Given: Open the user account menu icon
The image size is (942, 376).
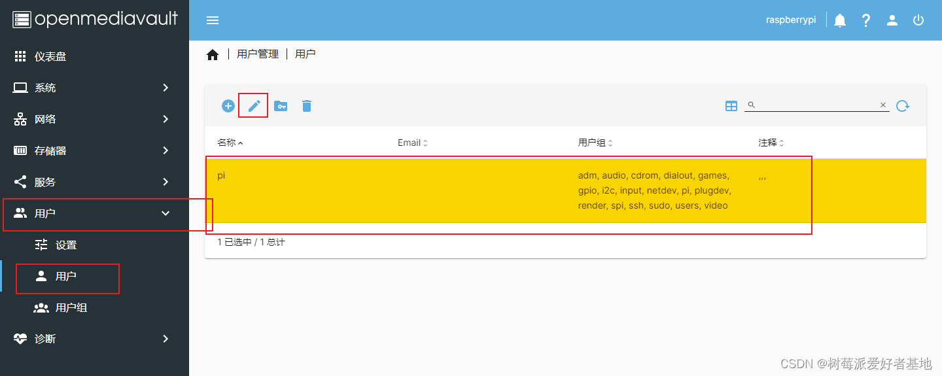Looking at the screenshot, I should point(892,20).
